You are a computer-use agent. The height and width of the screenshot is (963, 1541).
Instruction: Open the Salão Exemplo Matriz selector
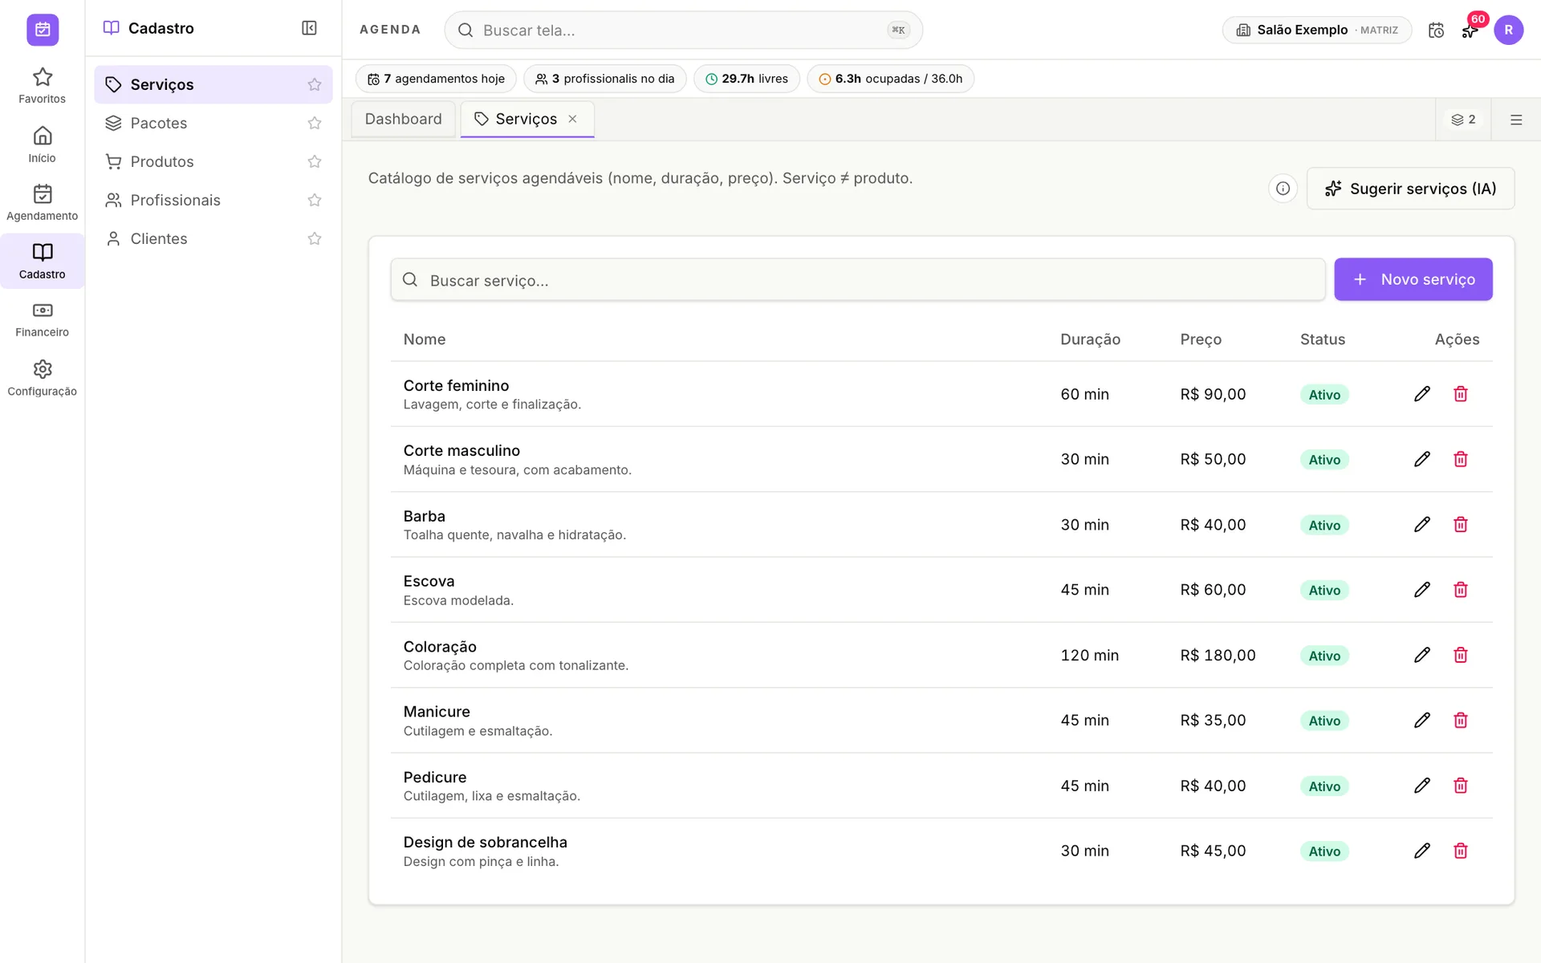pyautogui.click(x=1316, y=30)
